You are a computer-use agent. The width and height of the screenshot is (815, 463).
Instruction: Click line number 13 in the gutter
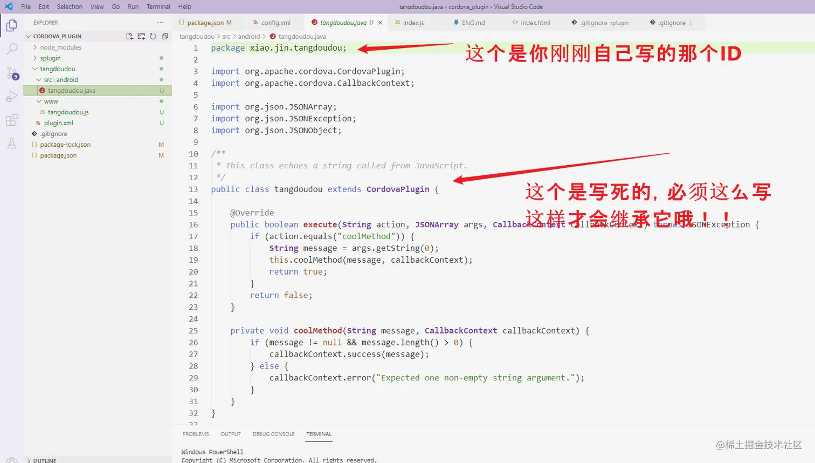(193, 189)
